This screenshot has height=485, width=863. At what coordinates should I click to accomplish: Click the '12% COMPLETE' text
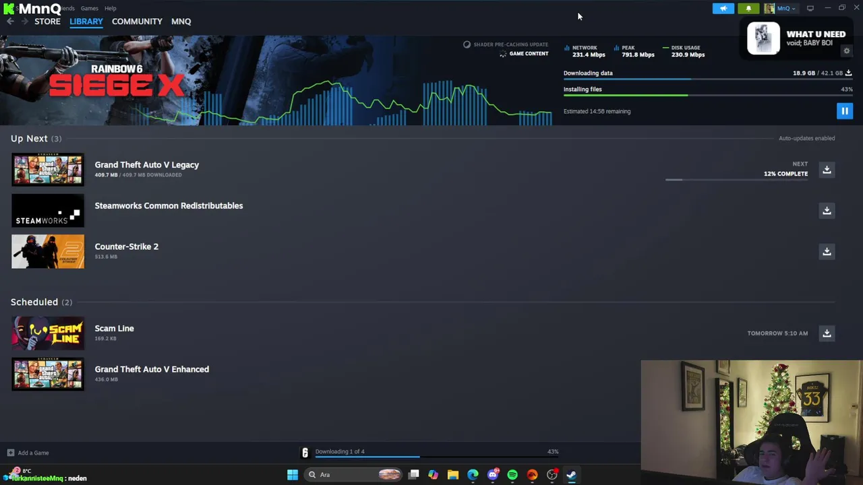[785, 174]
